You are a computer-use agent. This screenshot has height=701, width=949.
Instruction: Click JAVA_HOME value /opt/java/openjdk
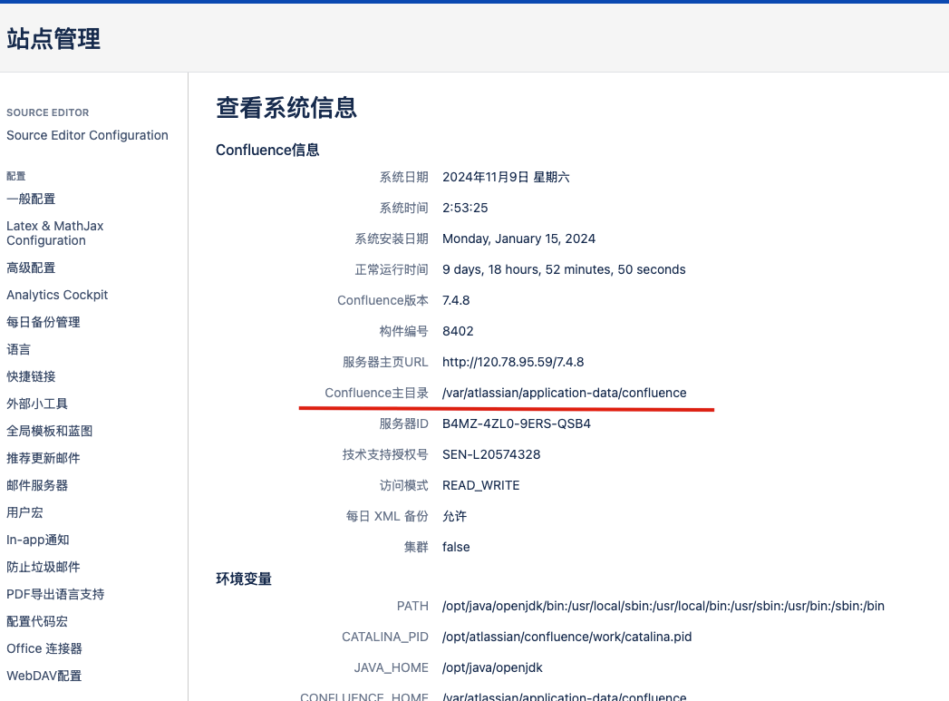pyautogui.click(x=492, y=668)
